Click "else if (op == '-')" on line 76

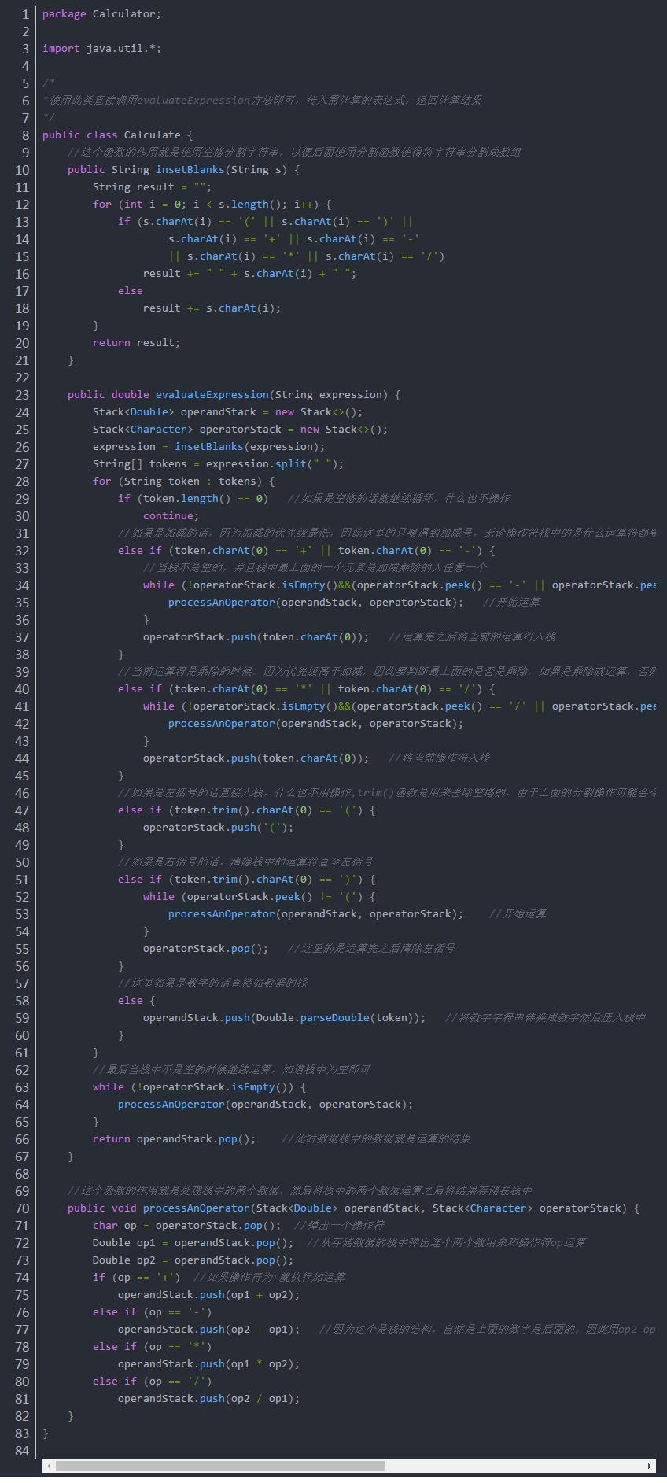(153, 1311)
